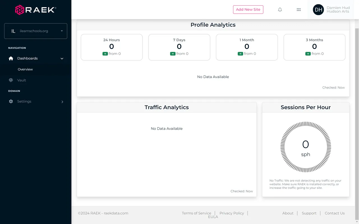
Task: Select Overview under Dashboards
Action: pyautogui.click(x=25, y=69)
